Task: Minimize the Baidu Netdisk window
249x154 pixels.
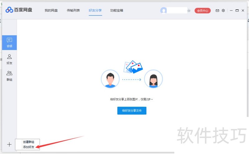Action: coord(231,11)
